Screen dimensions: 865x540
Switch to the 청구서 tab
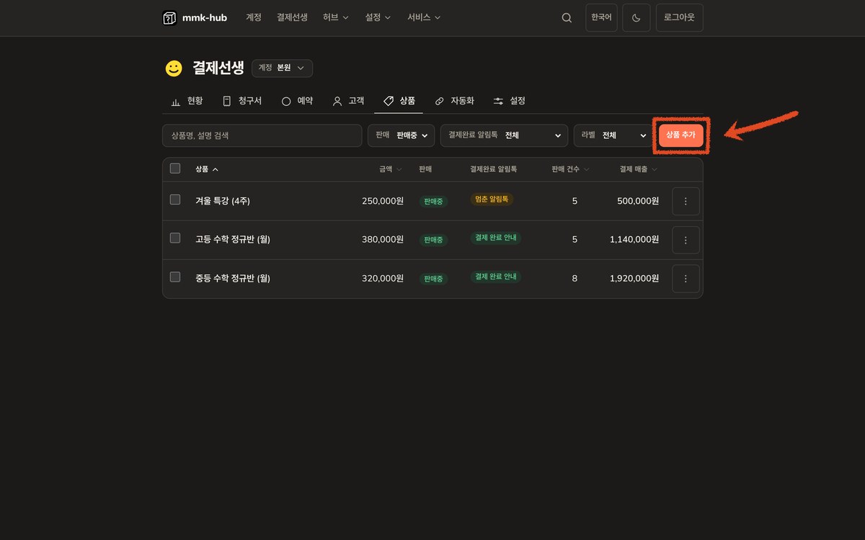[241, 101]
